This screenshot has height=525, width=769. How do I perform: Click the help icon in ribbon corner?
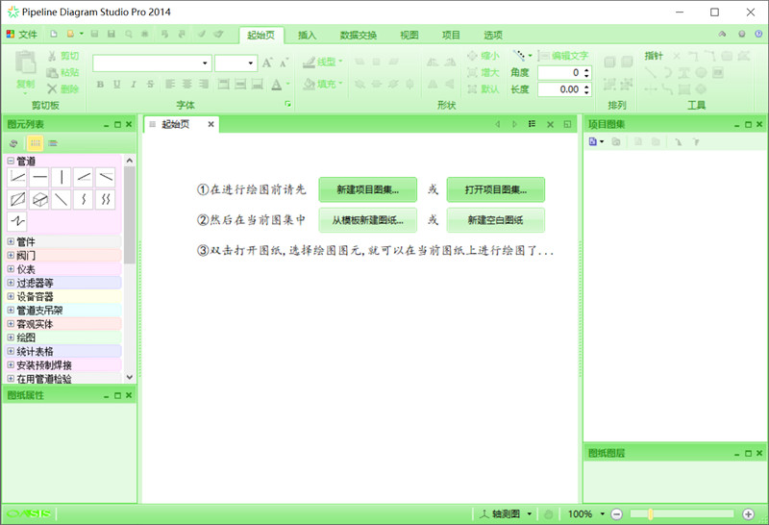pos(758,34)
